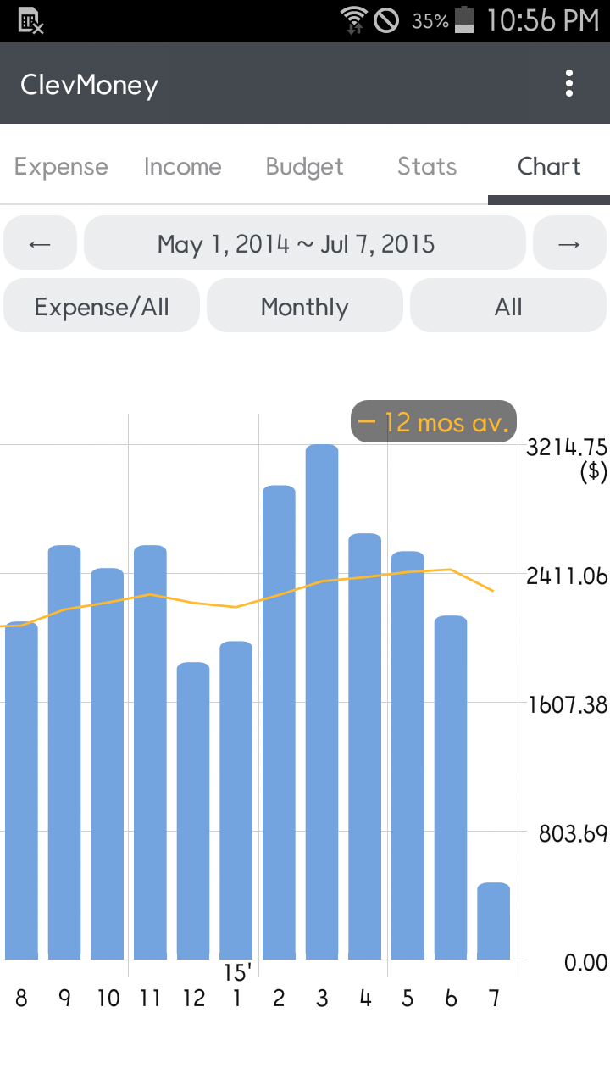
Task: Open the Expense/All type dropdown
Action: pos(102,306)
